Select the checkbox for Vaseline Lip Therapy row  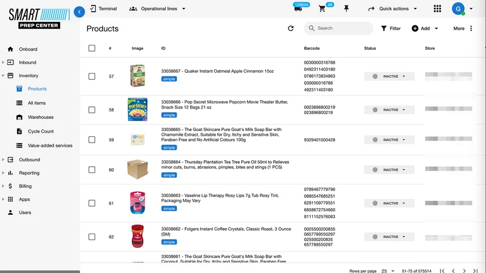[92, 203]
